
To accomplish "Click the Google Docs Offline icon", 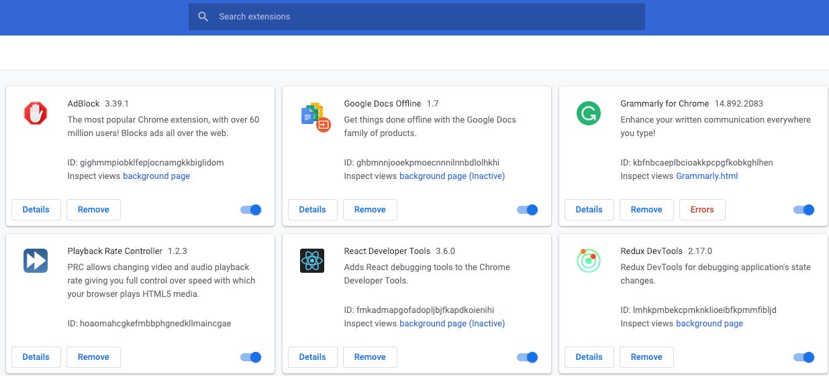I will pyautogui.click(x=315, y=117).
